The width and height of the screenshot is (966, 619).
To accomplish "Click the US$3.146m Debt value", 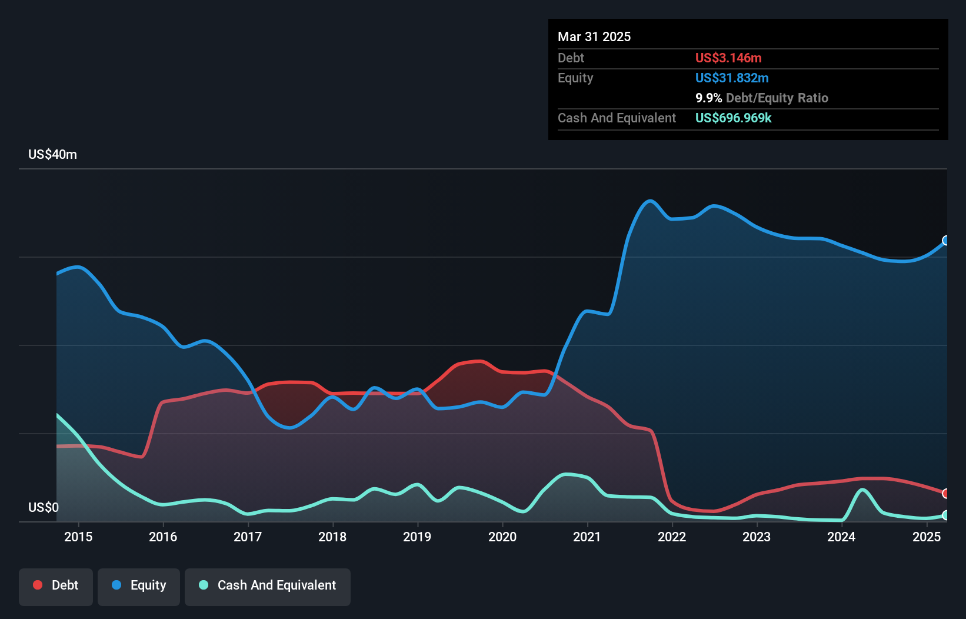I will (x=728, y=58).
